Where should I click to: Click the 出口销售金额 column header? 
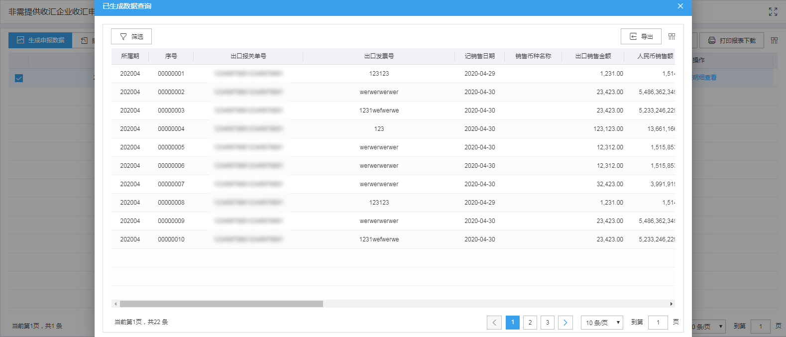[x=593, y=56]
